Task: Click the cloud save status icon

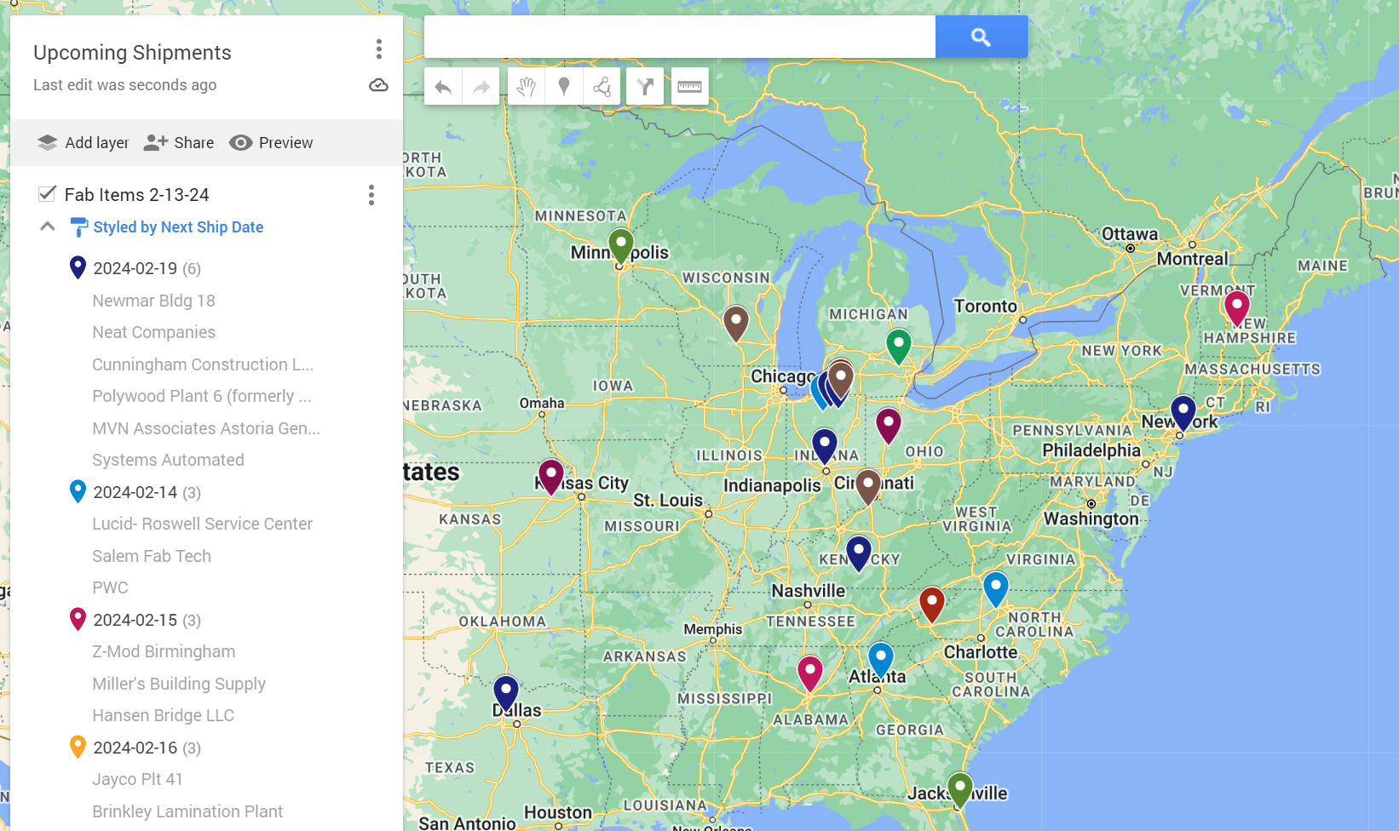Action: (x=378, y=85)
